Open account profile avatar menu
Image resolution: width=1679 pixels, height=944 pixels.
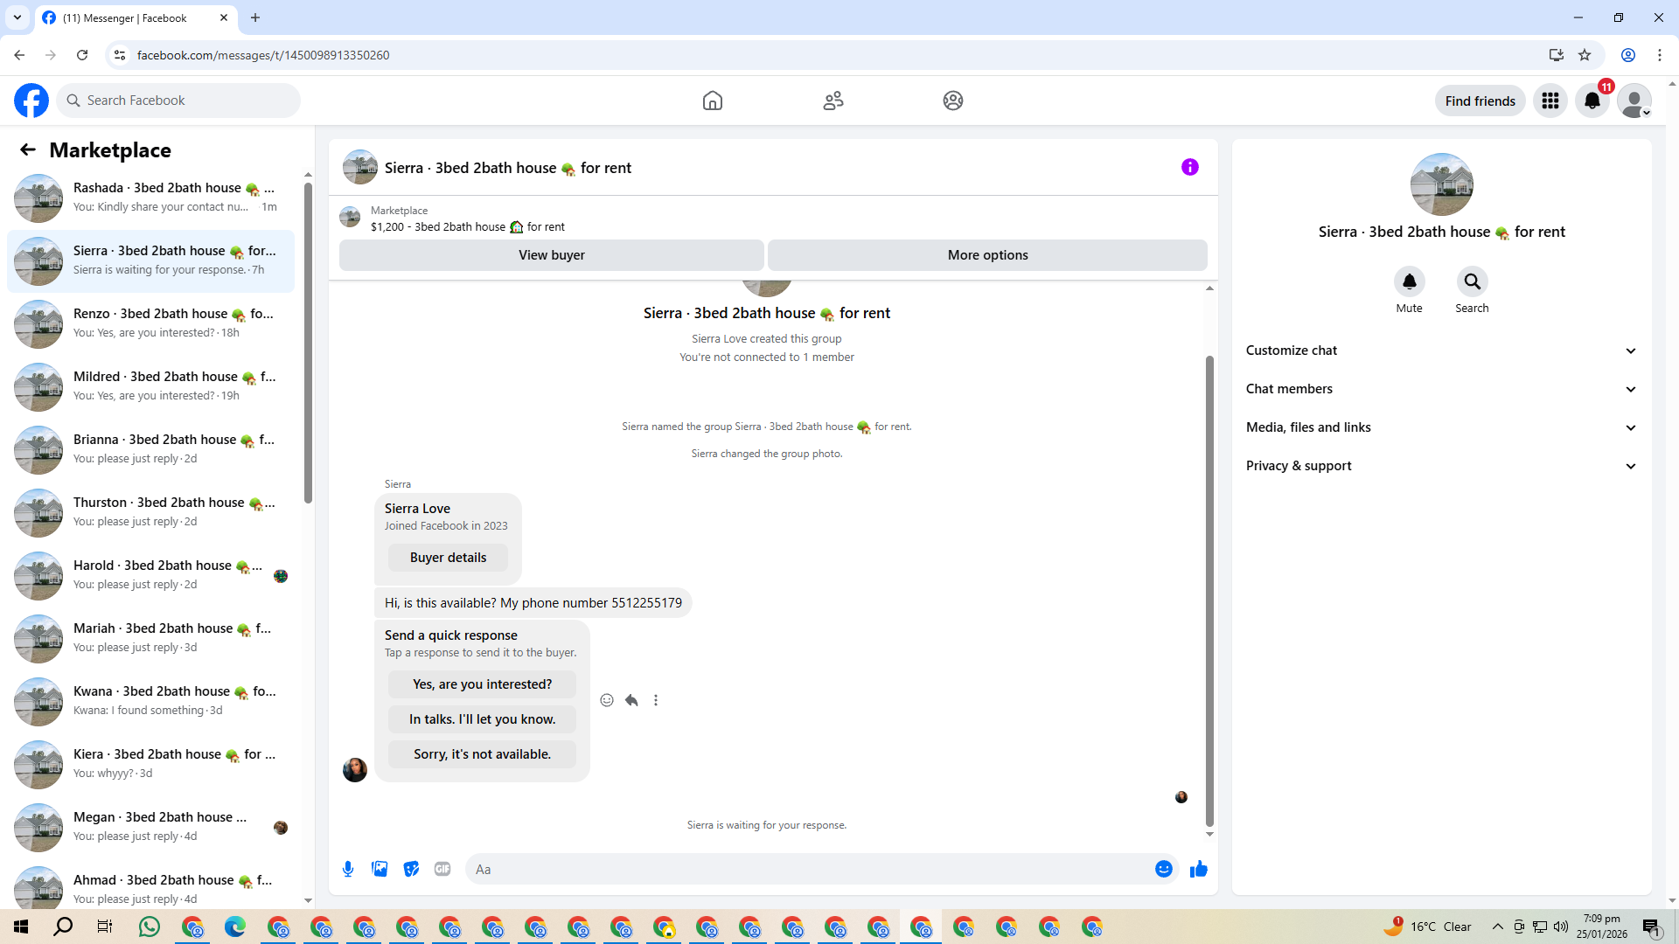(1634, 101)
